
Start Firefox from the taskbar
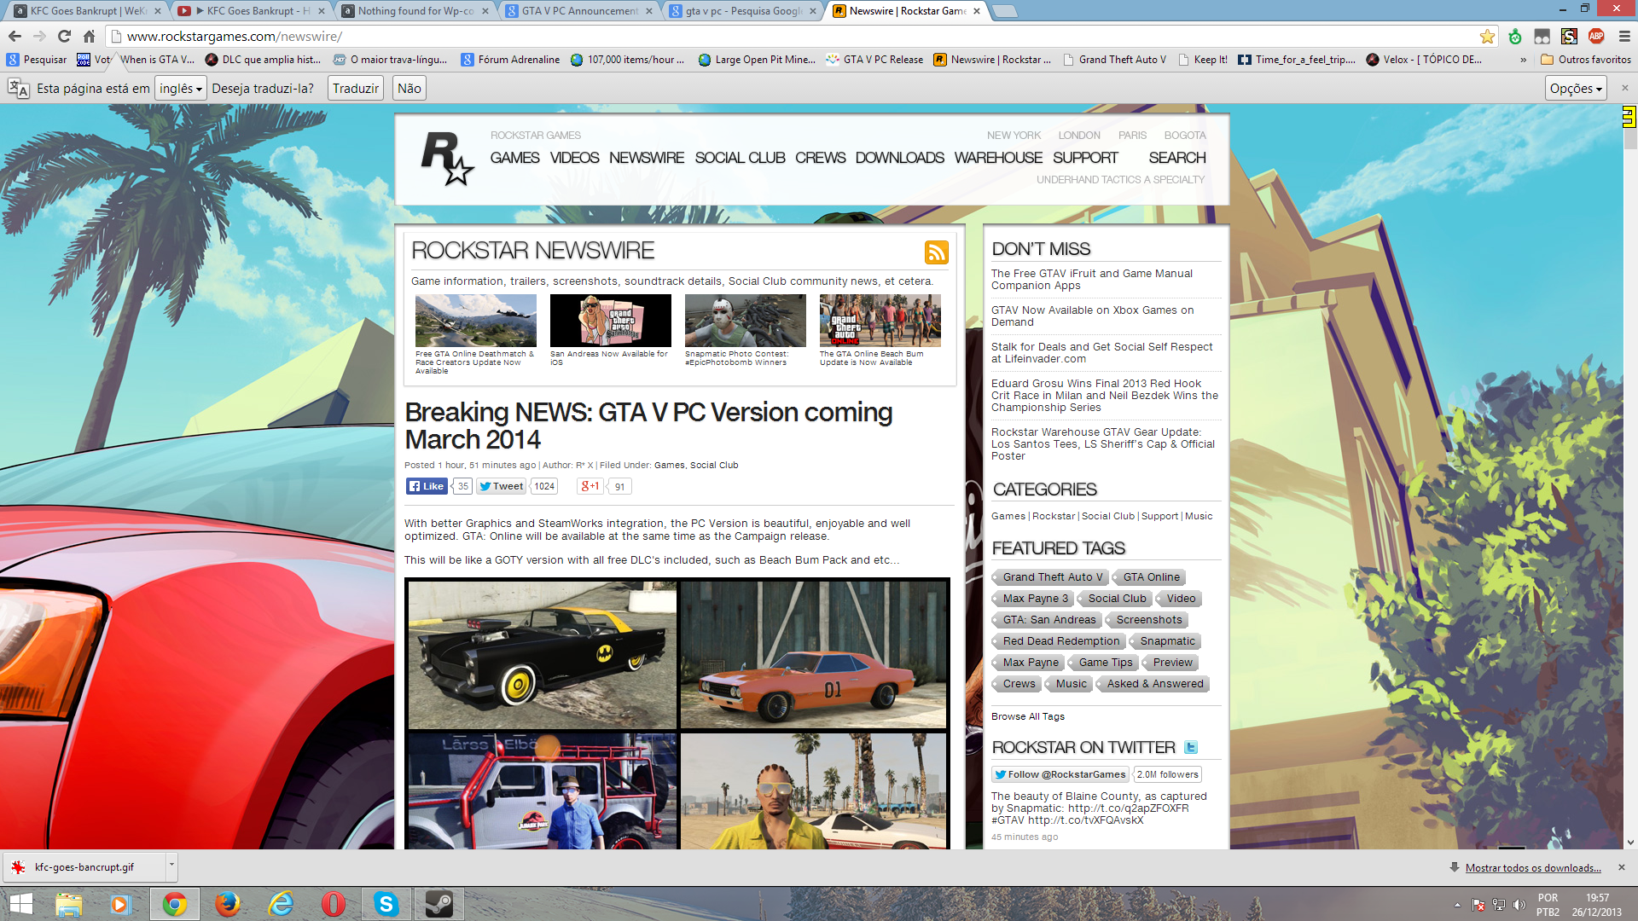pyautogui.click(x=228, y=903)
